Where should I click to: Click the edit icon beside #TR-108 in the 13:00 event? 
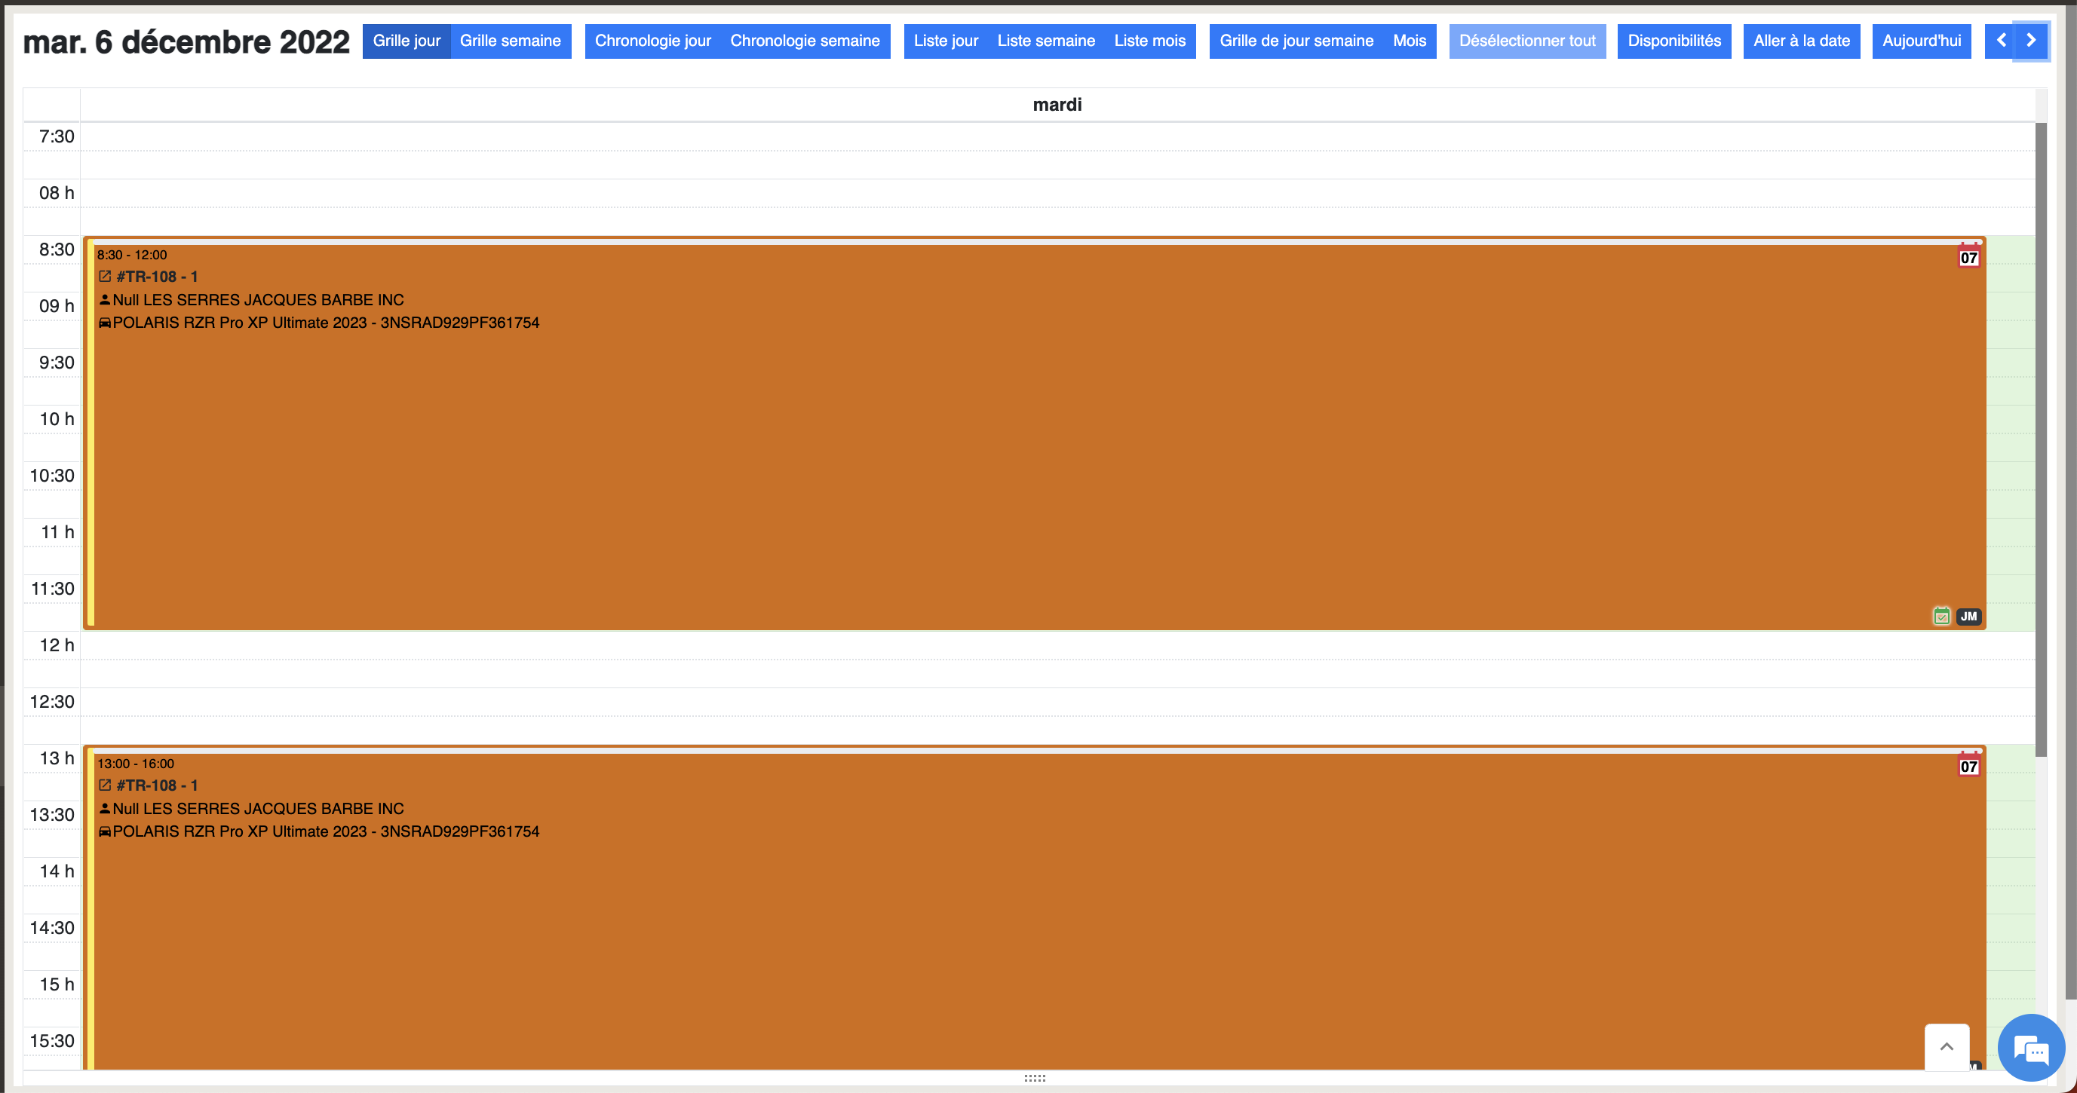pyautogui.click(x=105, y=785)
